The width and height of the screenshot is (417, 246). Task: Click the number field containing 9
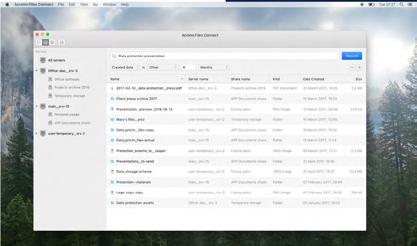(188, 68)
